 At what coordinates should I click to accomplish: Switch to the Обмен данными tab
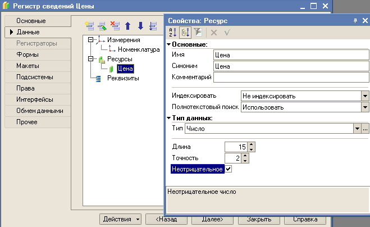pos(38,111)
